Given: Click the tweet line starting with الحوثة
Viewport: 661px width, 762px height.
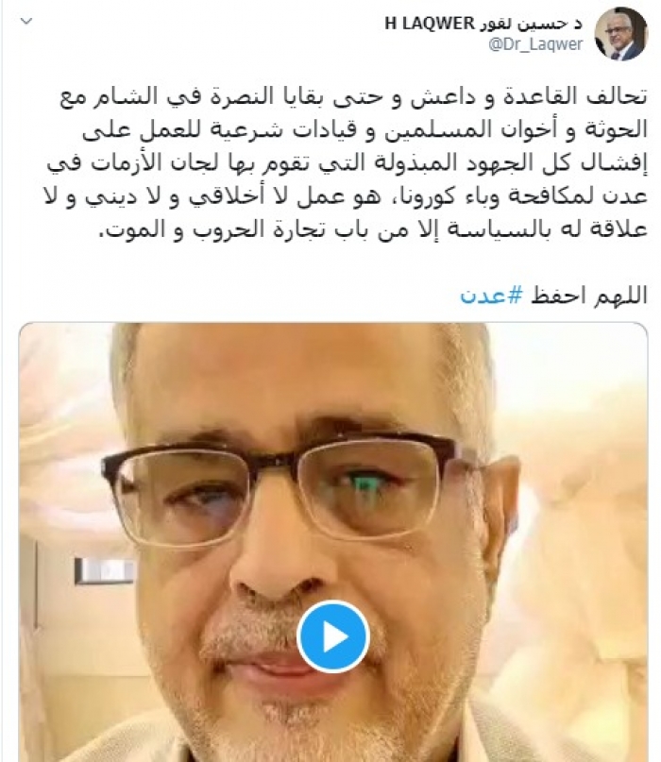Looking at the screenshot, I should pyautogui.click(x=364, y=129).
